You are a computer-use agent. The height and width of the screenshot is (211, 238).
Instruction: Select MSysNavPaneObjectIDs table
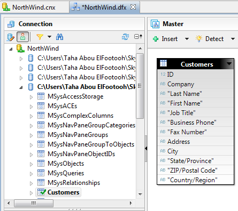pos(81,154)
